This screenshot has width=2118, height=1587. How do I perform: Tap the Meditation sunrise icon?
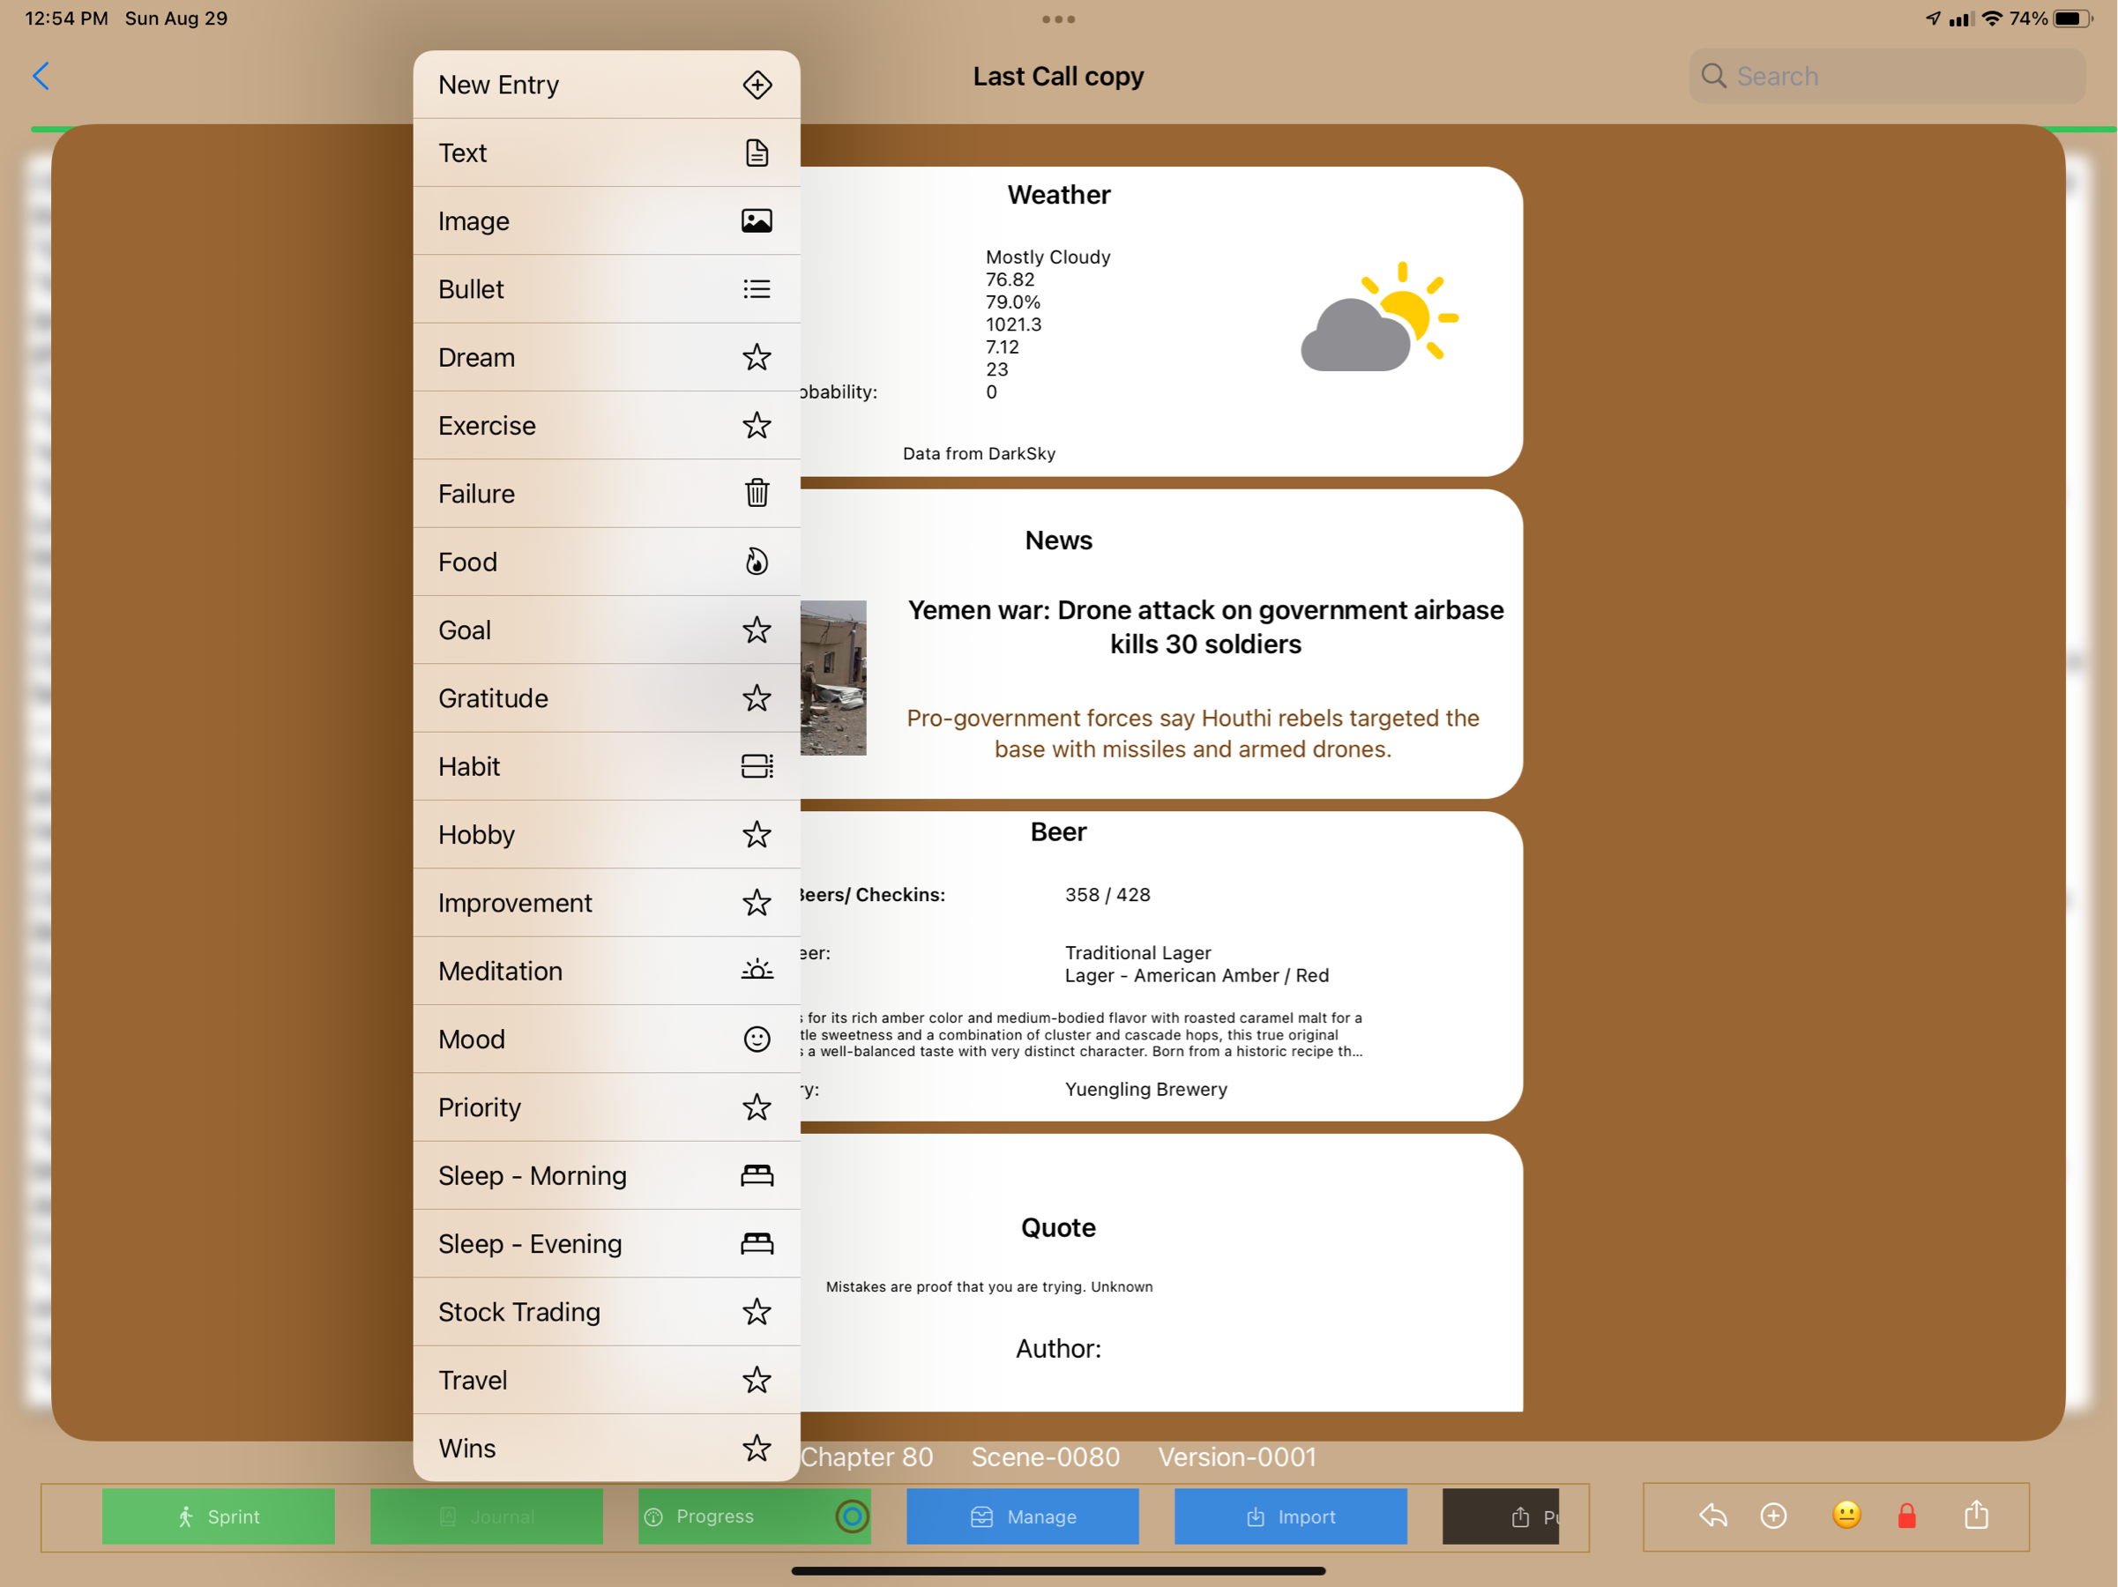click(757, 971)
